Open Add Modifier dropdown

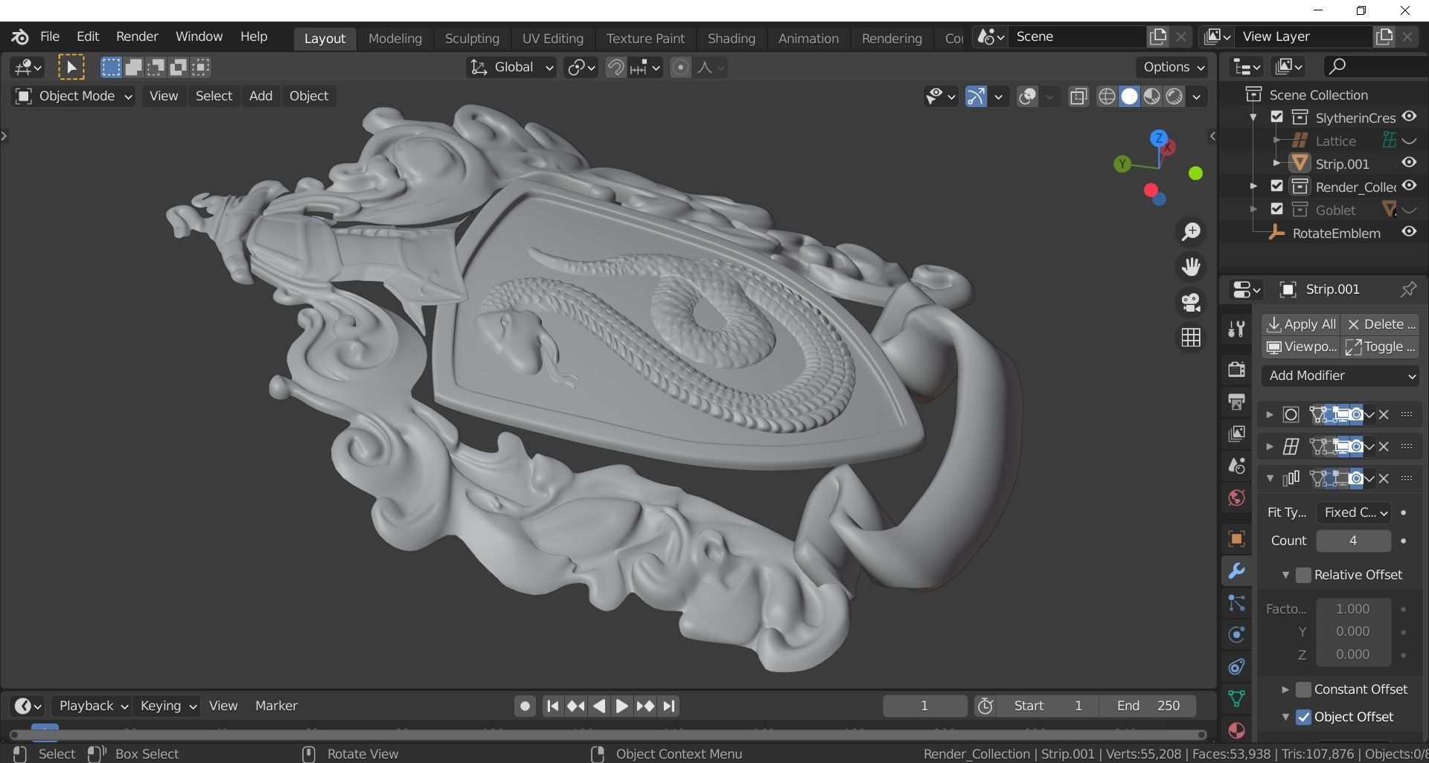(x=1340, y=376)
